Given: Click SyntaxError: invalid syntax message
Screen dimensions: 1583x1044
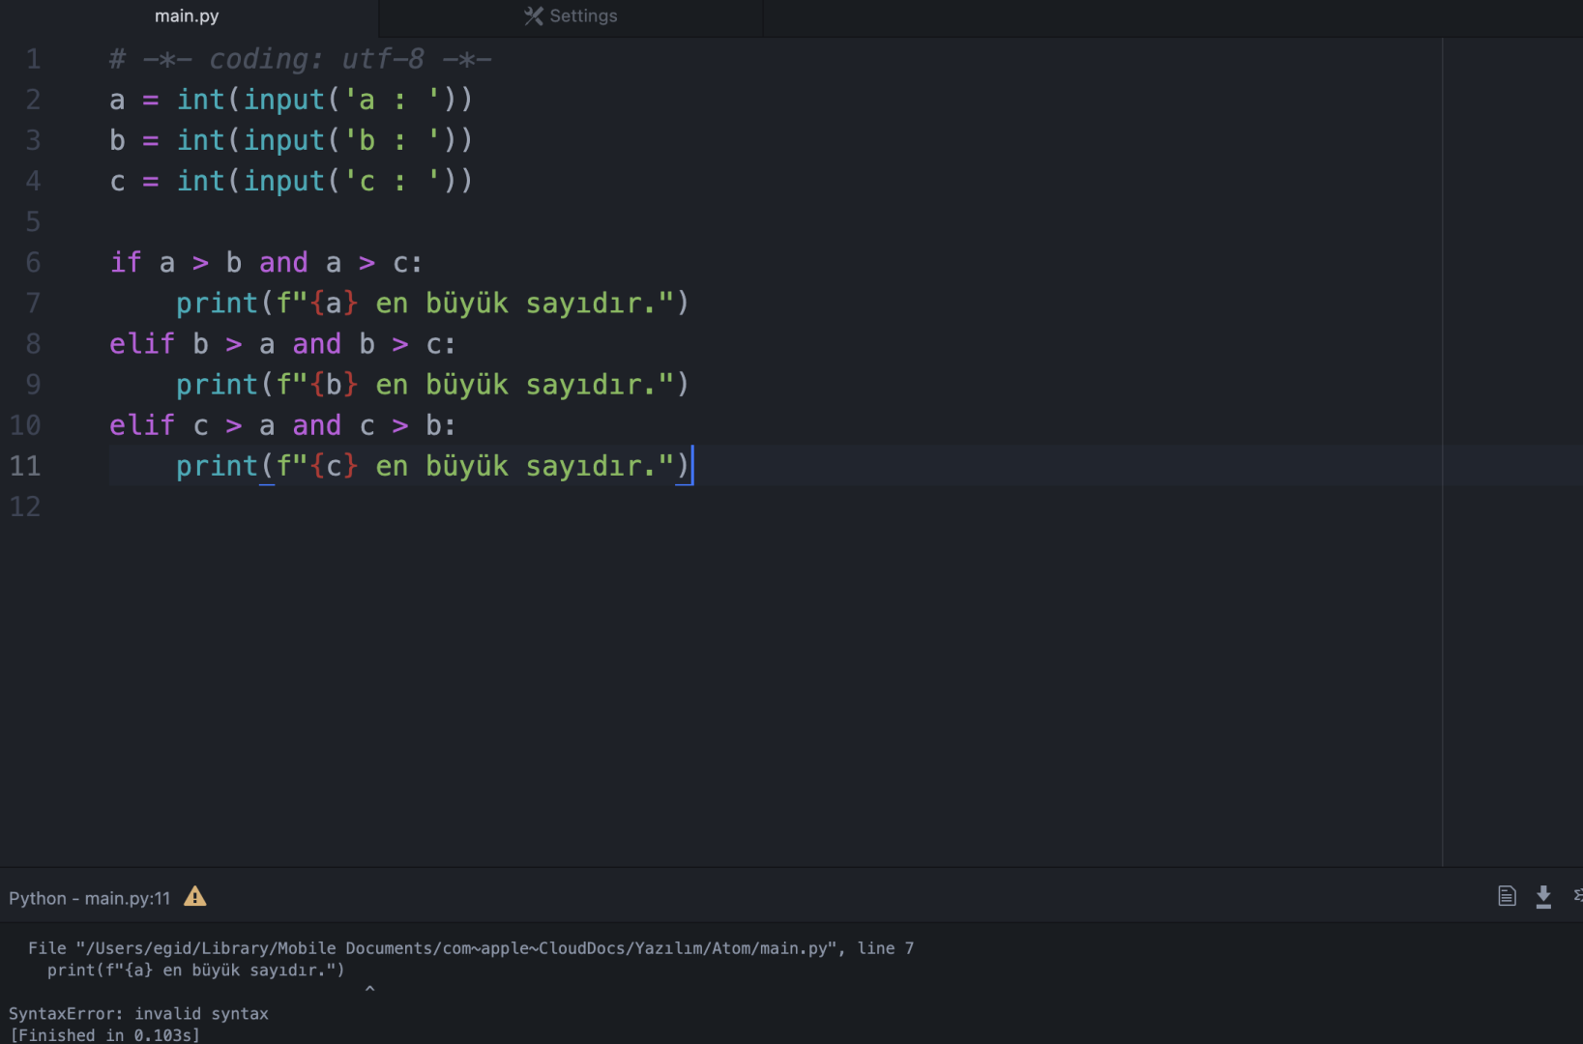Looking at the screenshot, I should click(138, 1014).
